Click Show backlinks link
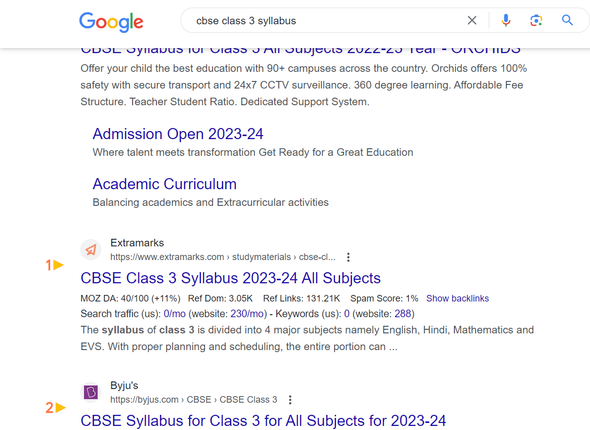The width and height of the screenshot is (590, 430). (x=457, y=298)
